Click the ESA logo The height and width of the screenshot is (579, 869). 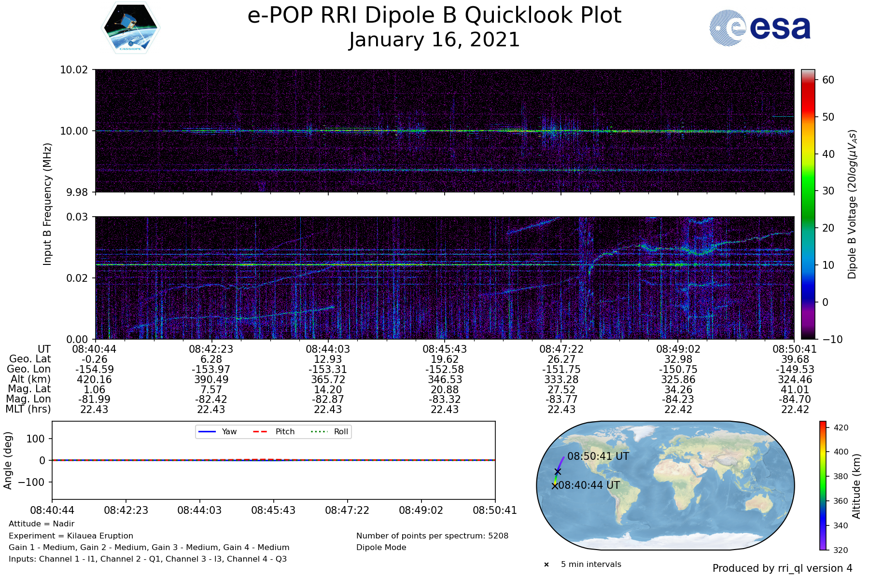(x=760, y=28)
